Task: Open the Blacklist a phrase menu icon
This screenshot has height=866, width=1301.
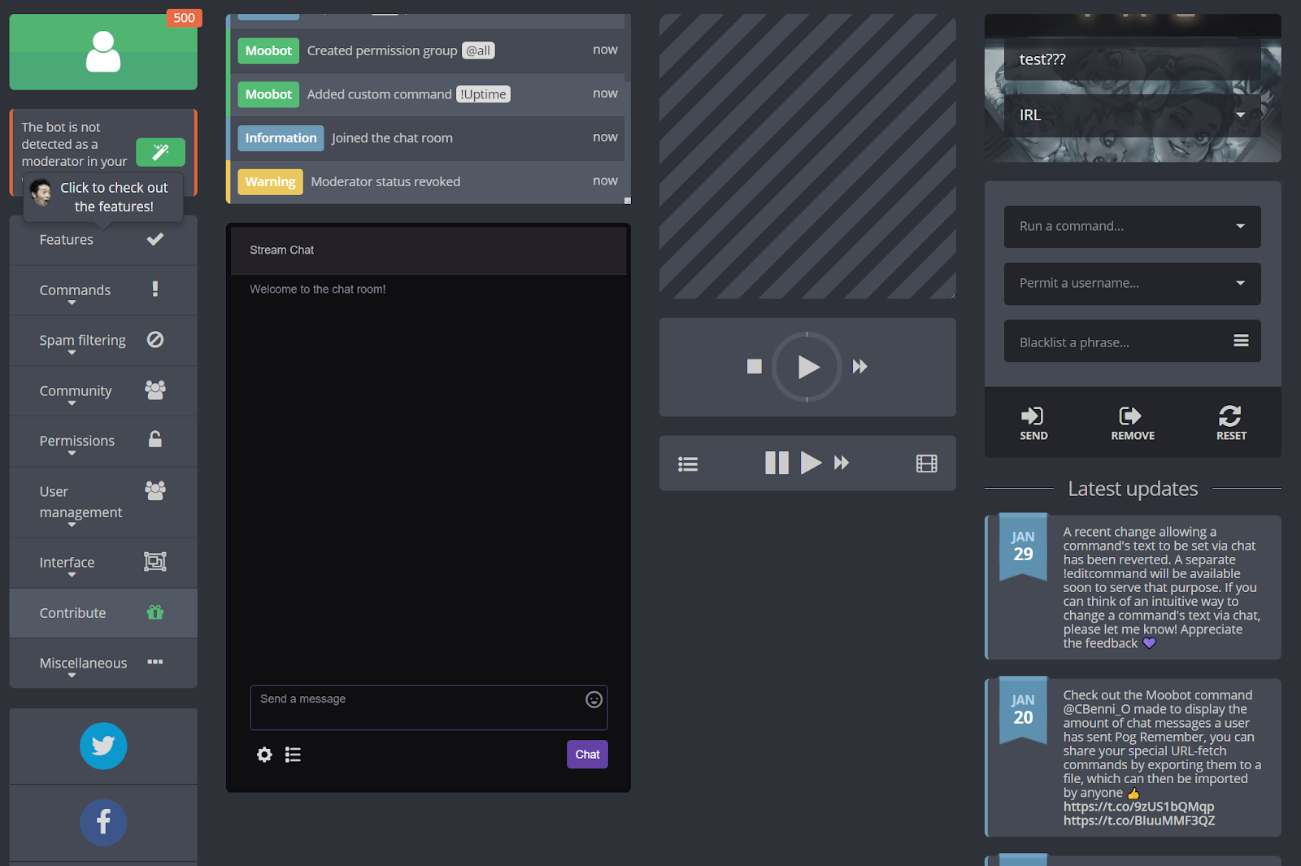Action: pyautogui.click(x=1241, y=341)
